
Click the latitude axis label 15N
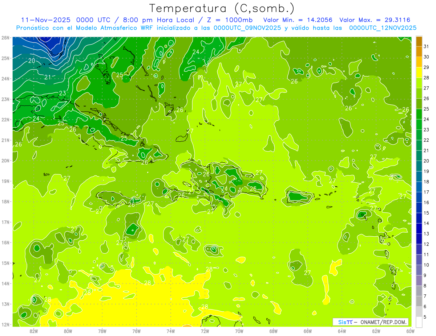[5, 263]
